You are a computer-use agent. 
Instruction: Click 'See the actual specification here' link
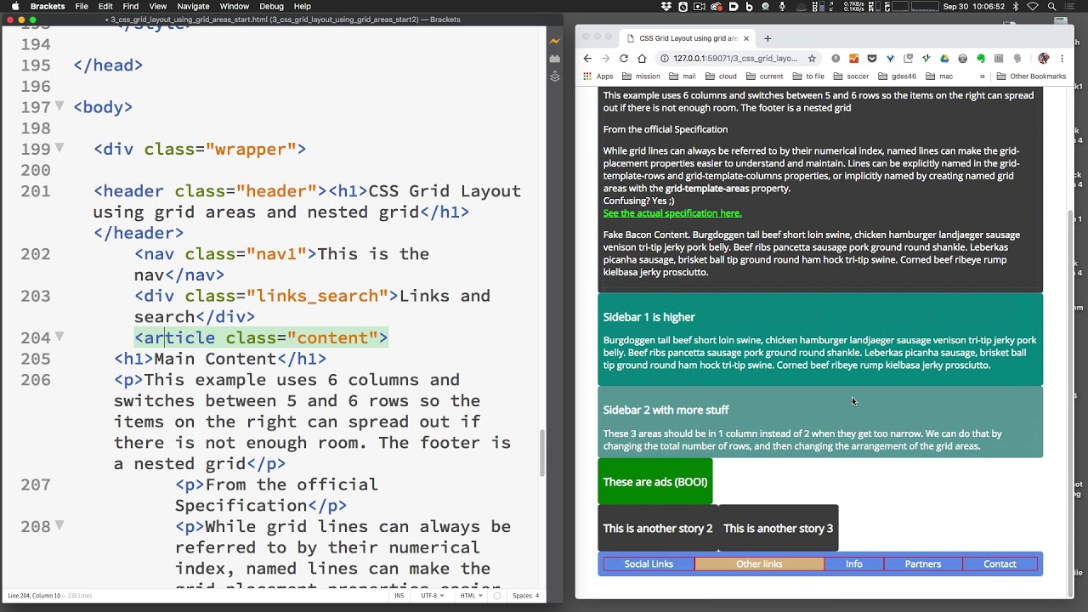[x=672, y=213]
